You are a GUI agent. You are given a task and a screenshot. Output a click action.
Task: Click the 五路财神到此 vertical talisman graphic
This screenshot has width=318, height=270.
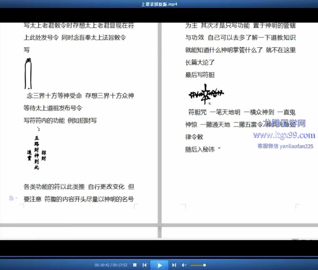(x=36, y=152)
